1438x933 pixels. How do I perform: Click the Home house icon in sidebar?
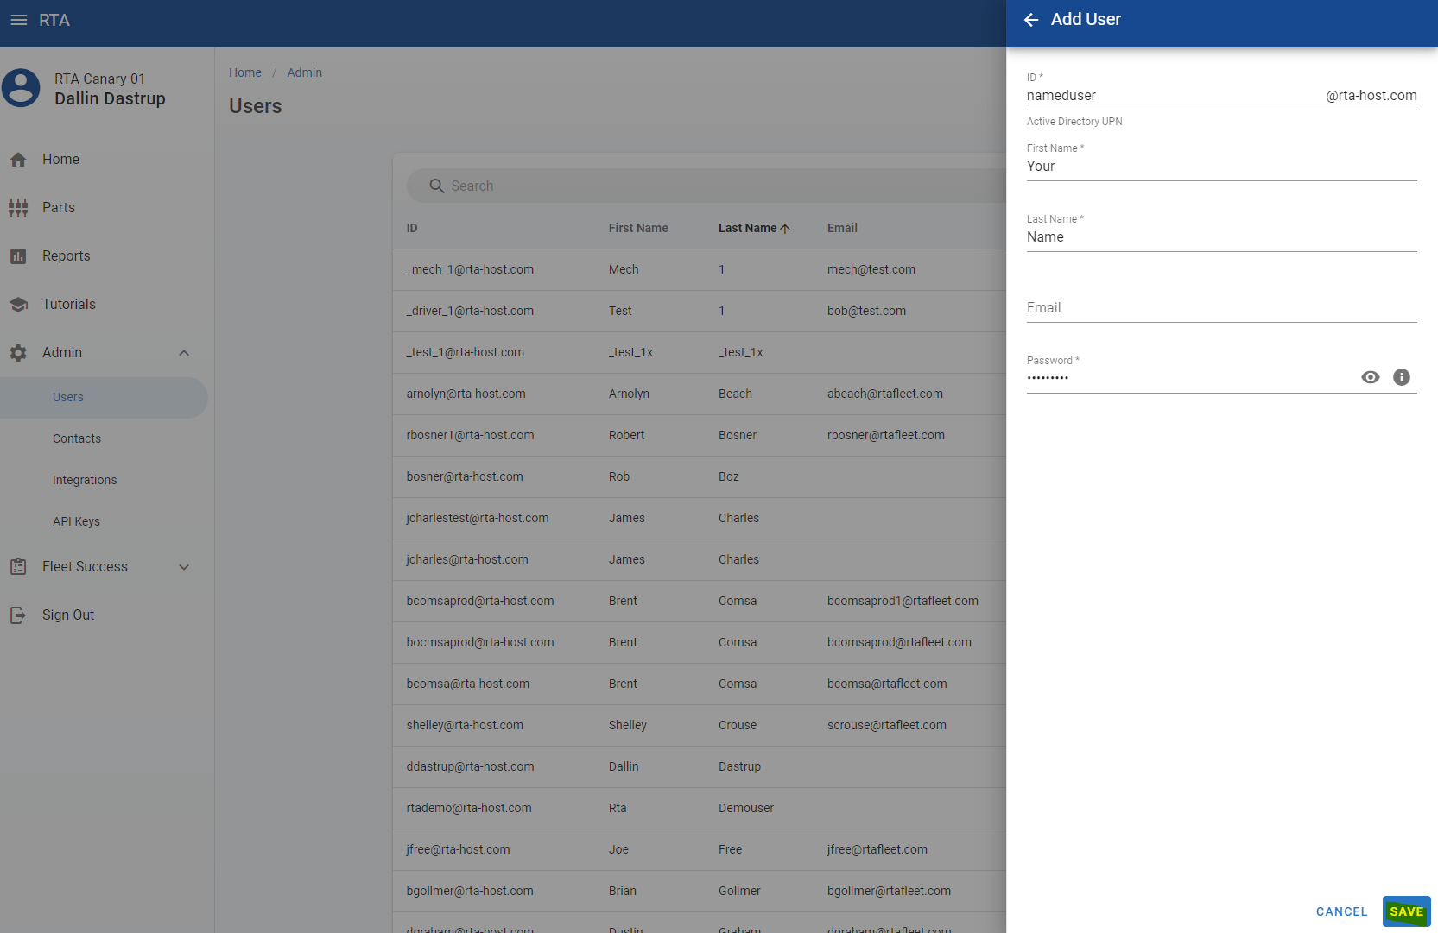18,160
